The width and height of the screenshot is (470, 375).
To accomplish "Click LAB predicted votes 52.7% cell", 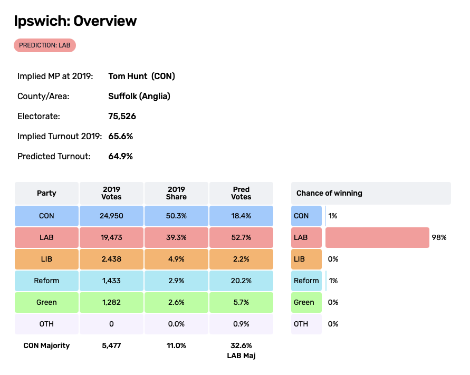I will [241, 237].
